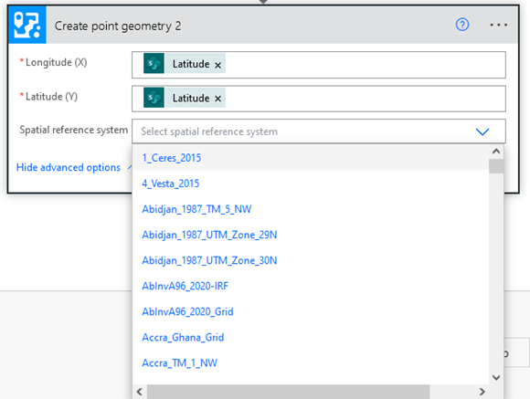The width and height of the screenshot is (530, 399).
Task: Remove Latitude token from Longitude (X) field
Action: (218, 65)
